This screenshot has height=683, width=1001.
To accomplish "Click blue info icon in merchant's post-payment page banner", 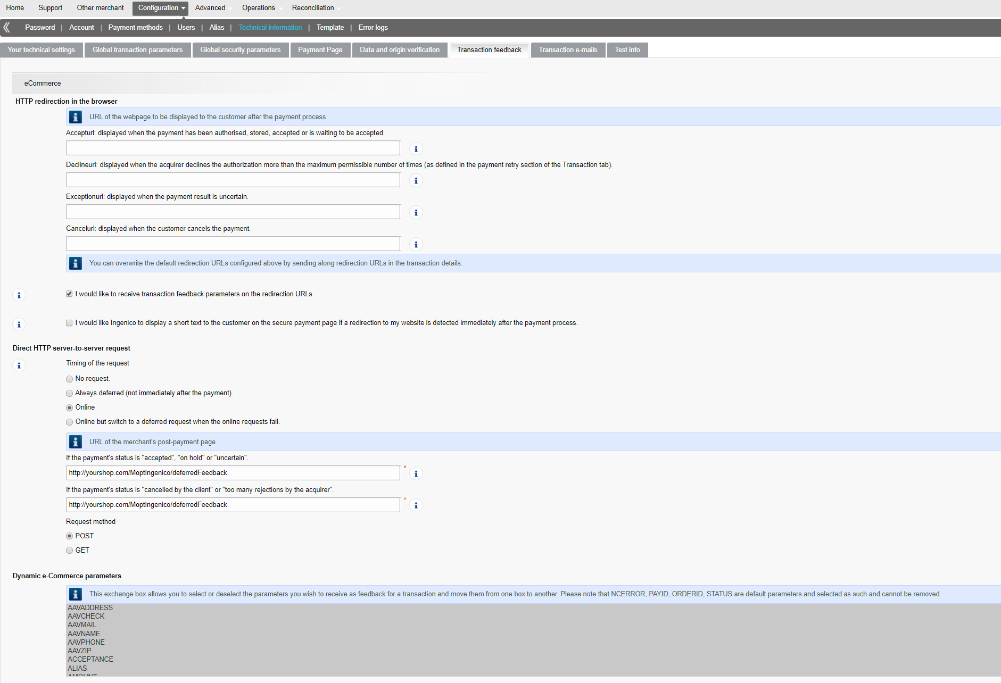I will pyautogui.click(x=76, y=442).
